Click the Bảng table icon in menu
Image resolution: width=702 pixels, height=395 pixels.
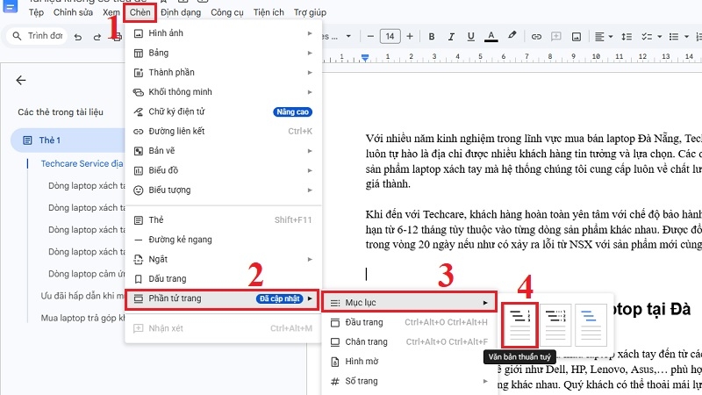139,54
